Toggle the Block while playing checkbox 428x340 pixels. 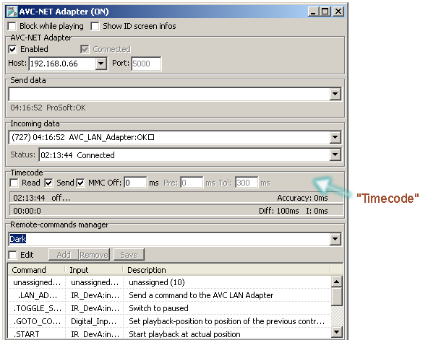click(12, 27)
